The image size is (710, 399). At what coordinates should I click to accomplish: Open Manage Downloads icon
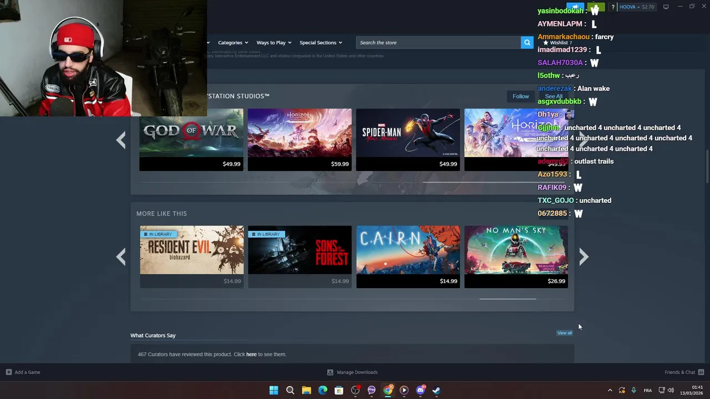(x=330, y=372)
